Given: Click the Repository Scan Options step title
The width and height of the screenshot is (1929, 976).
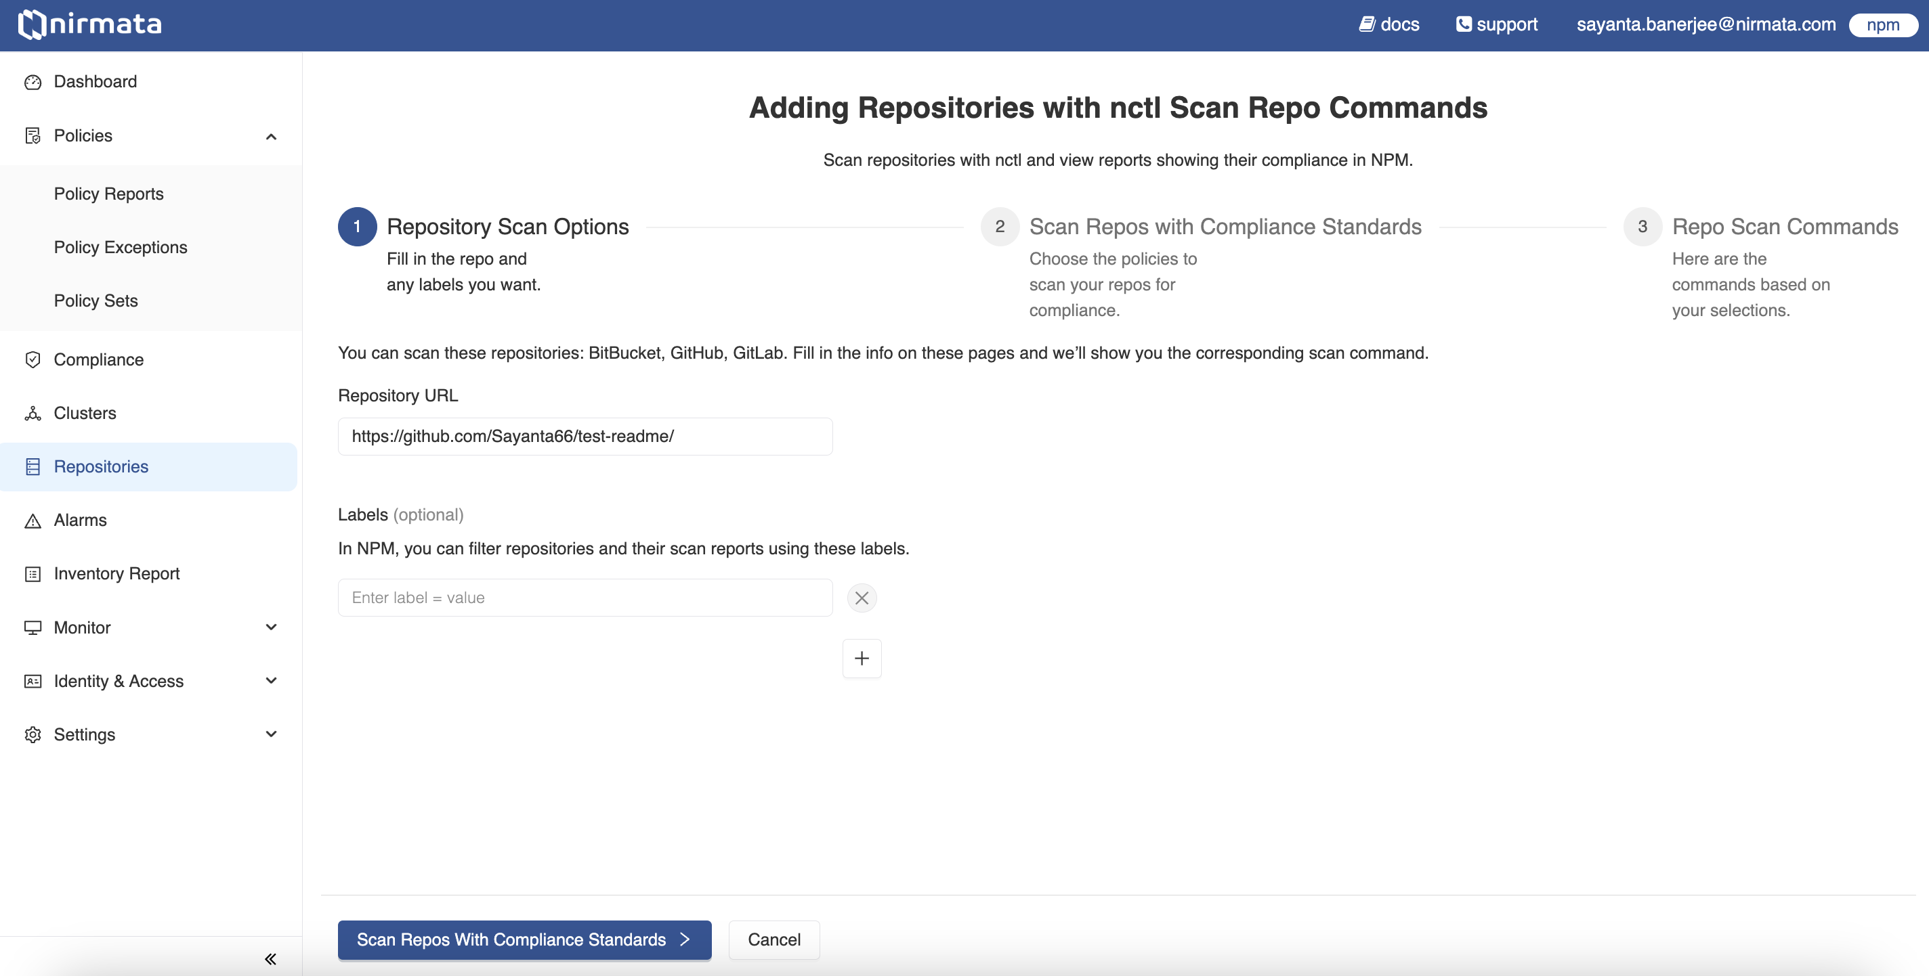Looking at the screenshot, I should click(x=508, y=227).
